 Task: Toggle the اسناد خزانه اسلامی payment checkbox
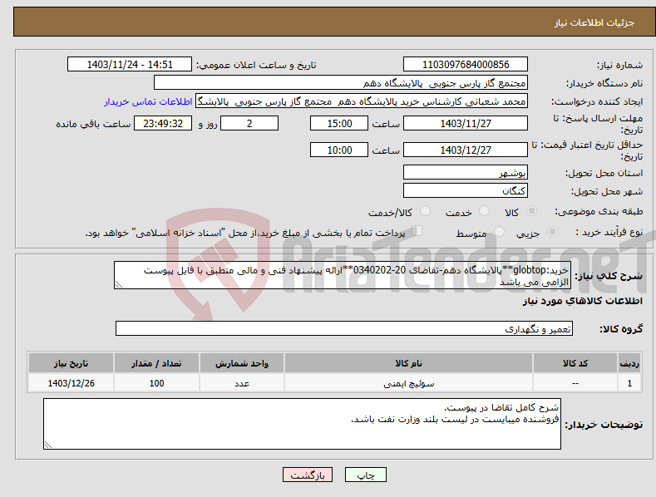click(417, 231)
